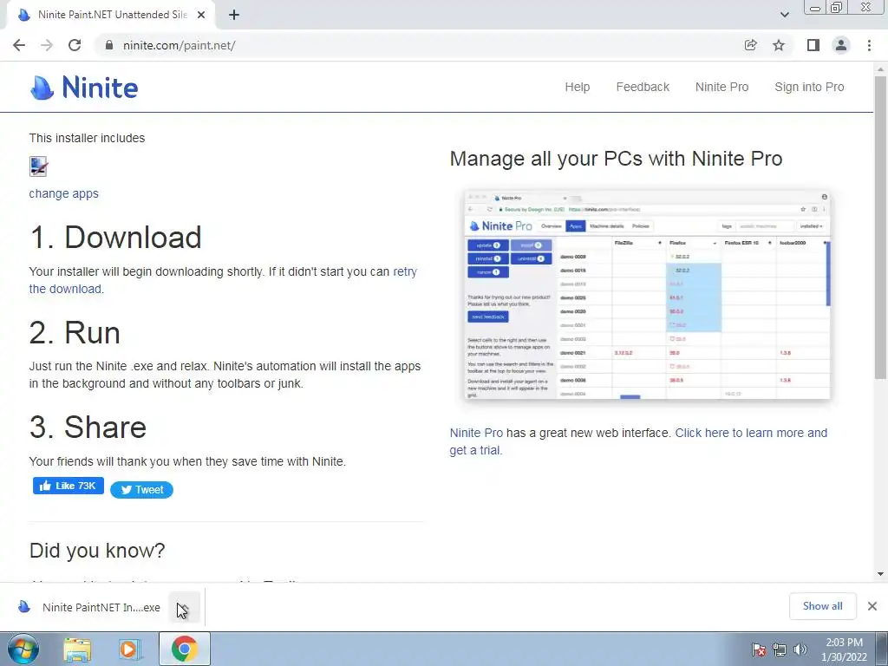This screenshot has width=888, height=666.
Task: Click the scrollbar down arrow
Action: [880, 574]
